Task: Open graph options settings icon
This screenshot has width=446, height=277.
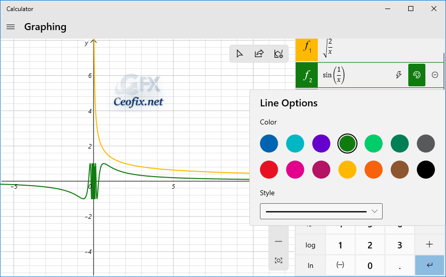Action: tap(279, 54)
